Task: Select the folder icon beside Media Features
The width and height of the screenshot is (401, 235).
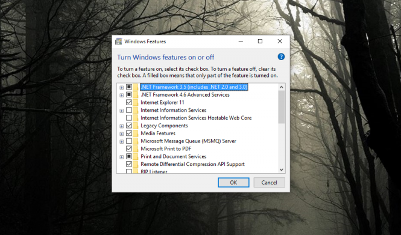Action: 136,133
